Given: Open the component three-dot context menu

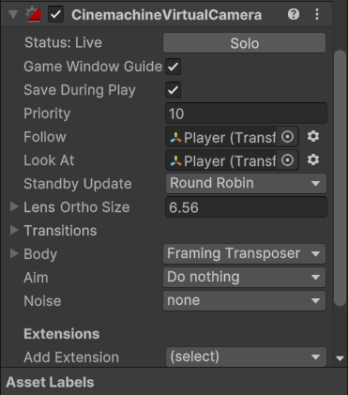Looking at the screenshot, I should [x=317, y=14].
